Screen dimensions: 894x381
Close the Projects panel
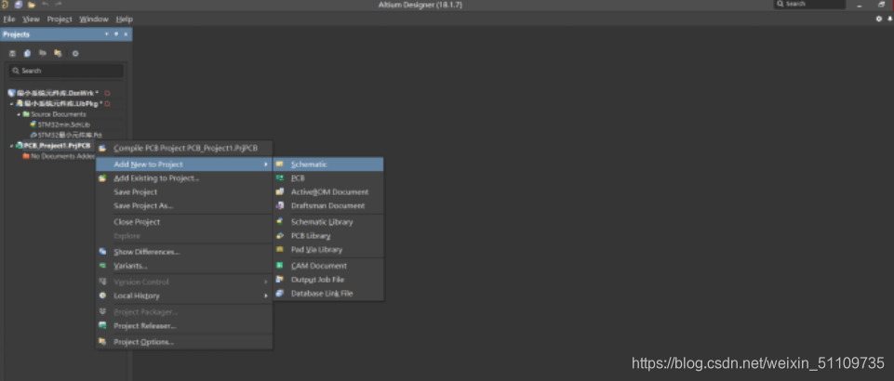click(x=126, y=34)
